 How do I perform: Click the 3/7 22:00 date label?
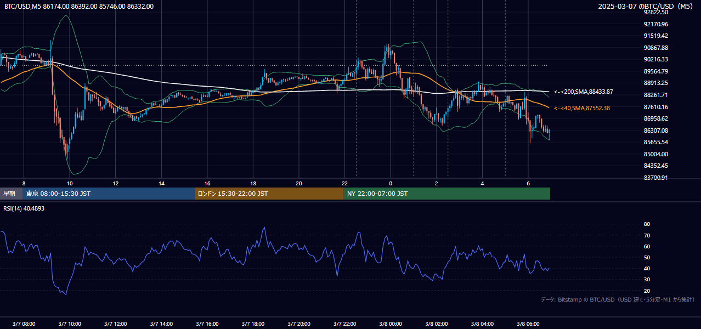coord(344,324)
